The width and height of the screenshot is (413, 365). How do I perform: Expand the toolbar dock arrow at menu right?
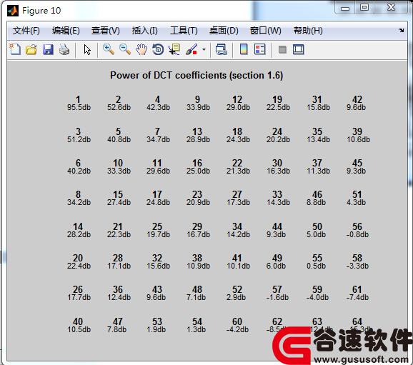(401, 31)
